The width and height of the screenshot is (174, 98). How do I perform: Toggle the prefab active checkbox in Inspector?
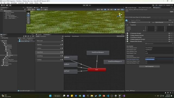(130, 20)
